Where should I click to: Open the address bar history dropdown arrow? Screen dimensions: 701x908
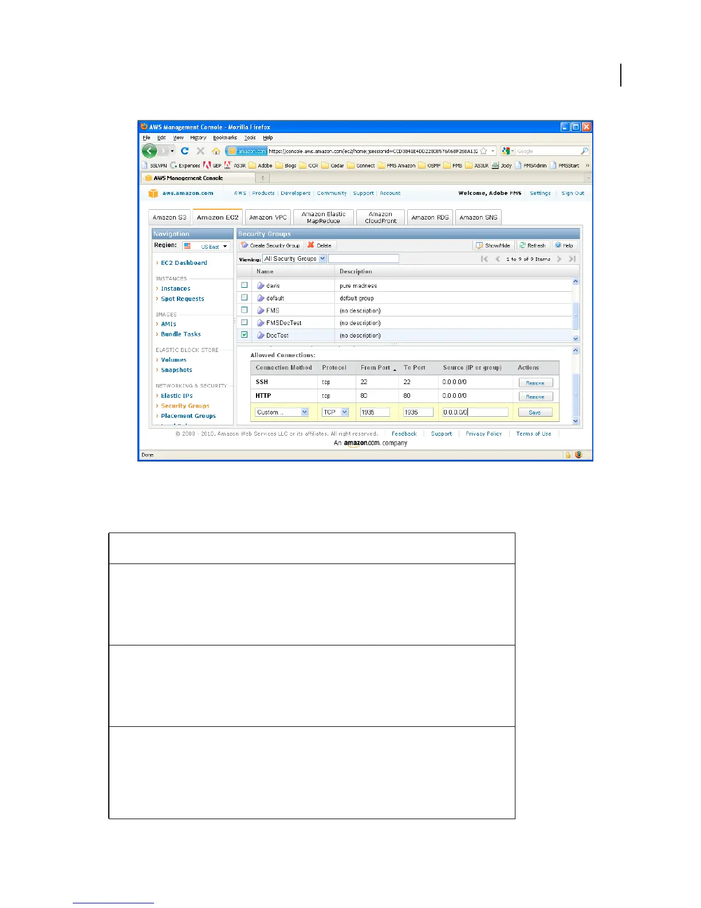(x=493, y=151)
